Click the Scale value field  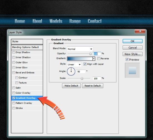[x=97, y=78]
